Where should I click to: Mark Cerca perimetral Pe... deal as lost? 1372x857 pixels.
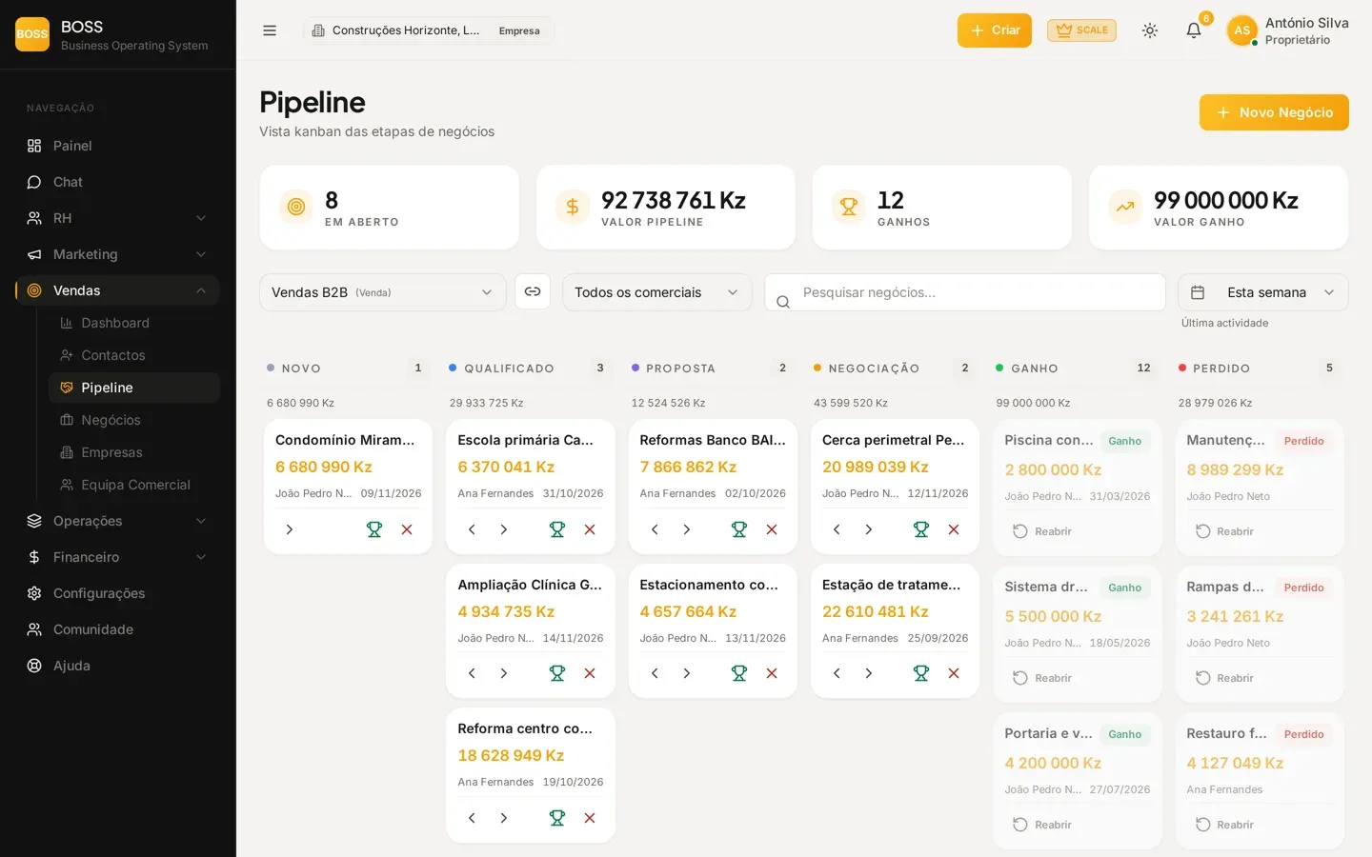(x=954, y=529)
